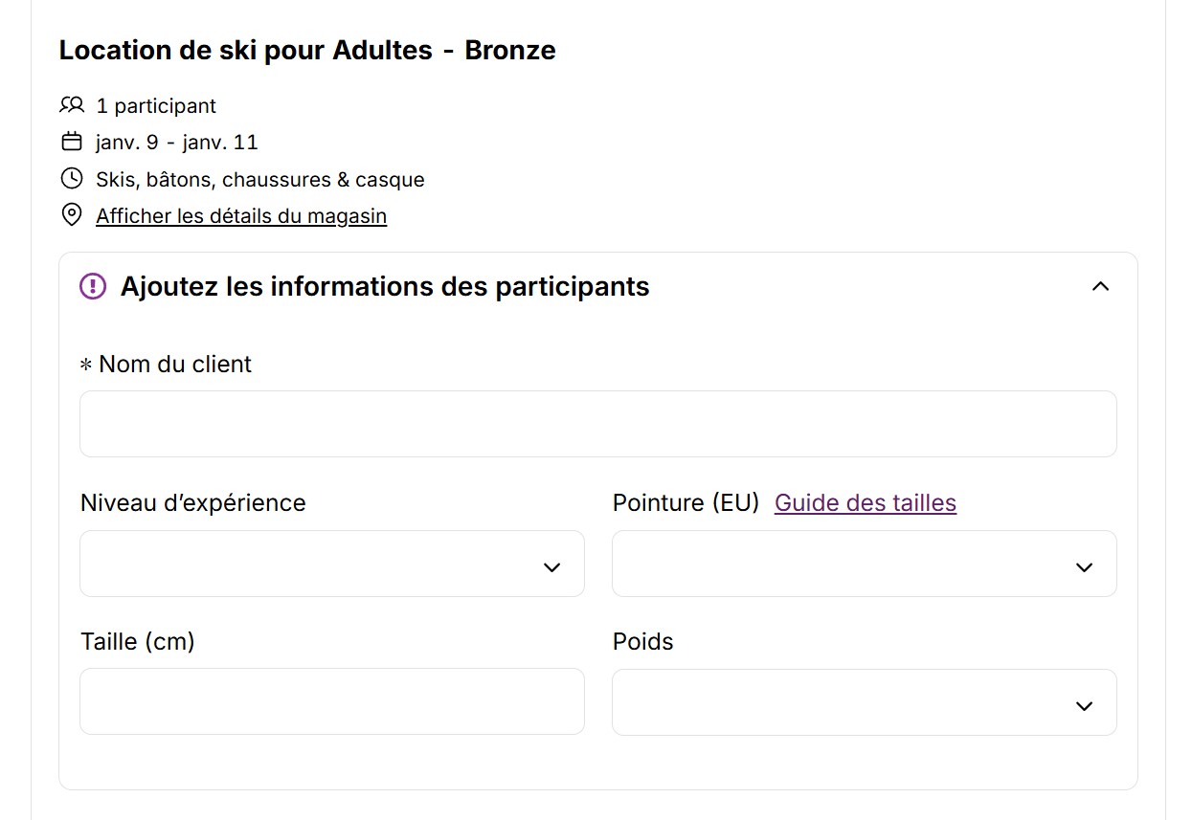This screenshot has height=820, width=1192.
Task: Click the clock icon beside equipment list
Action: point(72,179)
